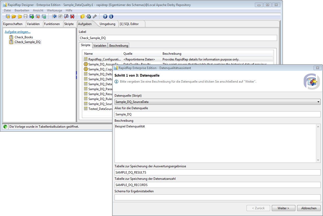This screenshot has height=216, width=323.
Task: Open the Ansicht menu
Action: [38, 10]
